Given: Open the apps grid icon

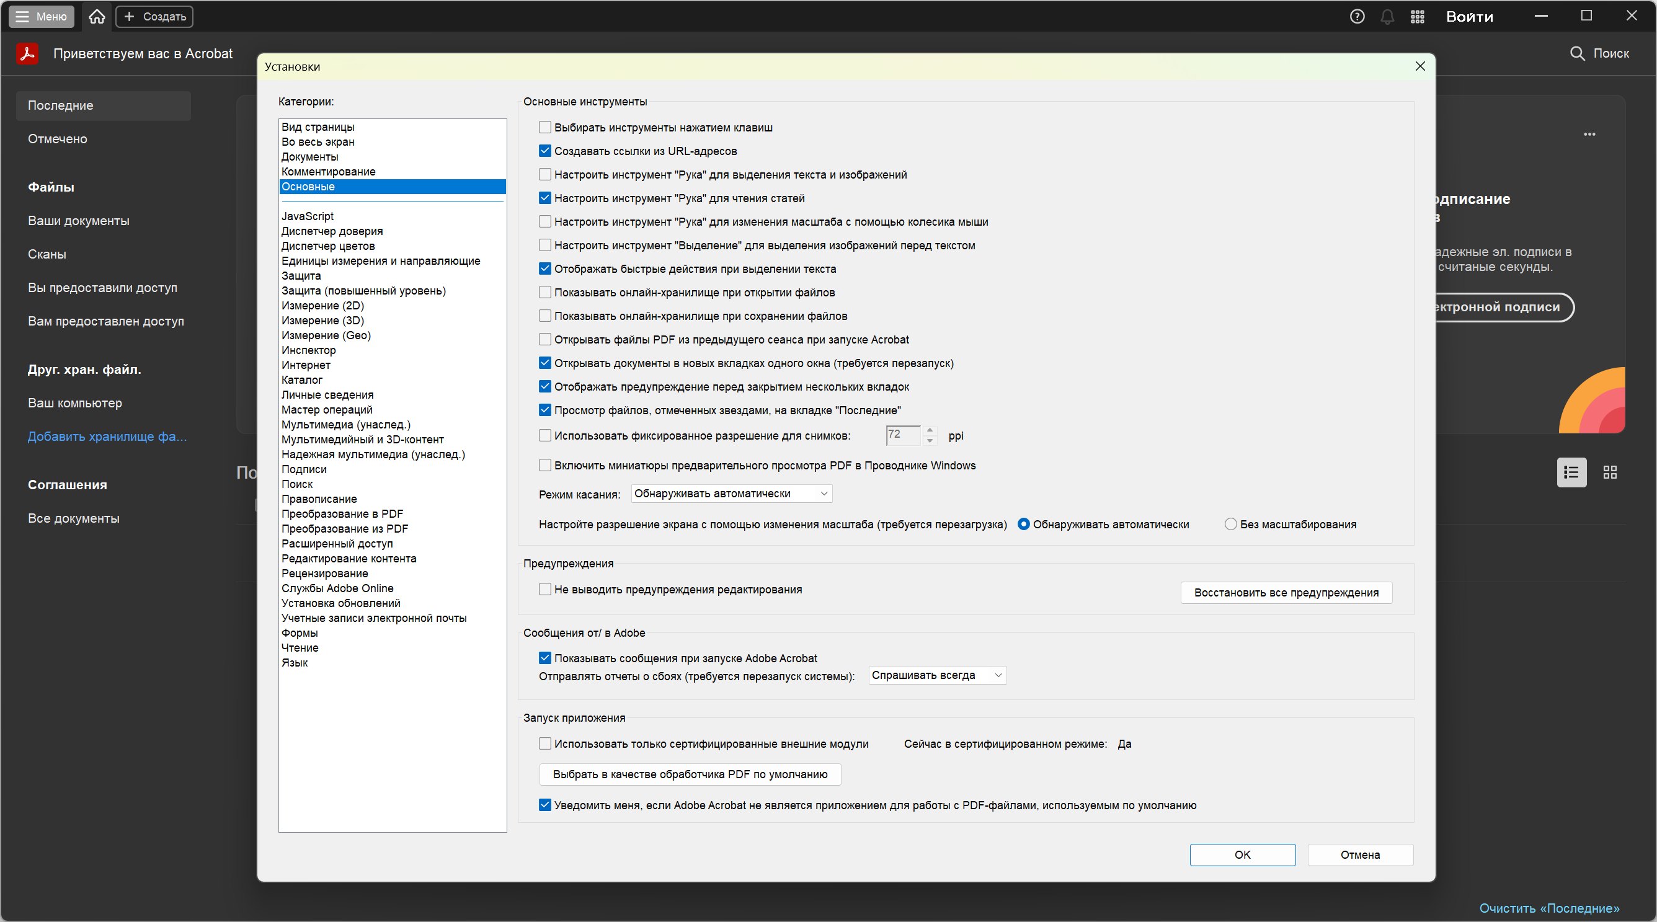Looking at the screenshot, I should coord(1417,17).
